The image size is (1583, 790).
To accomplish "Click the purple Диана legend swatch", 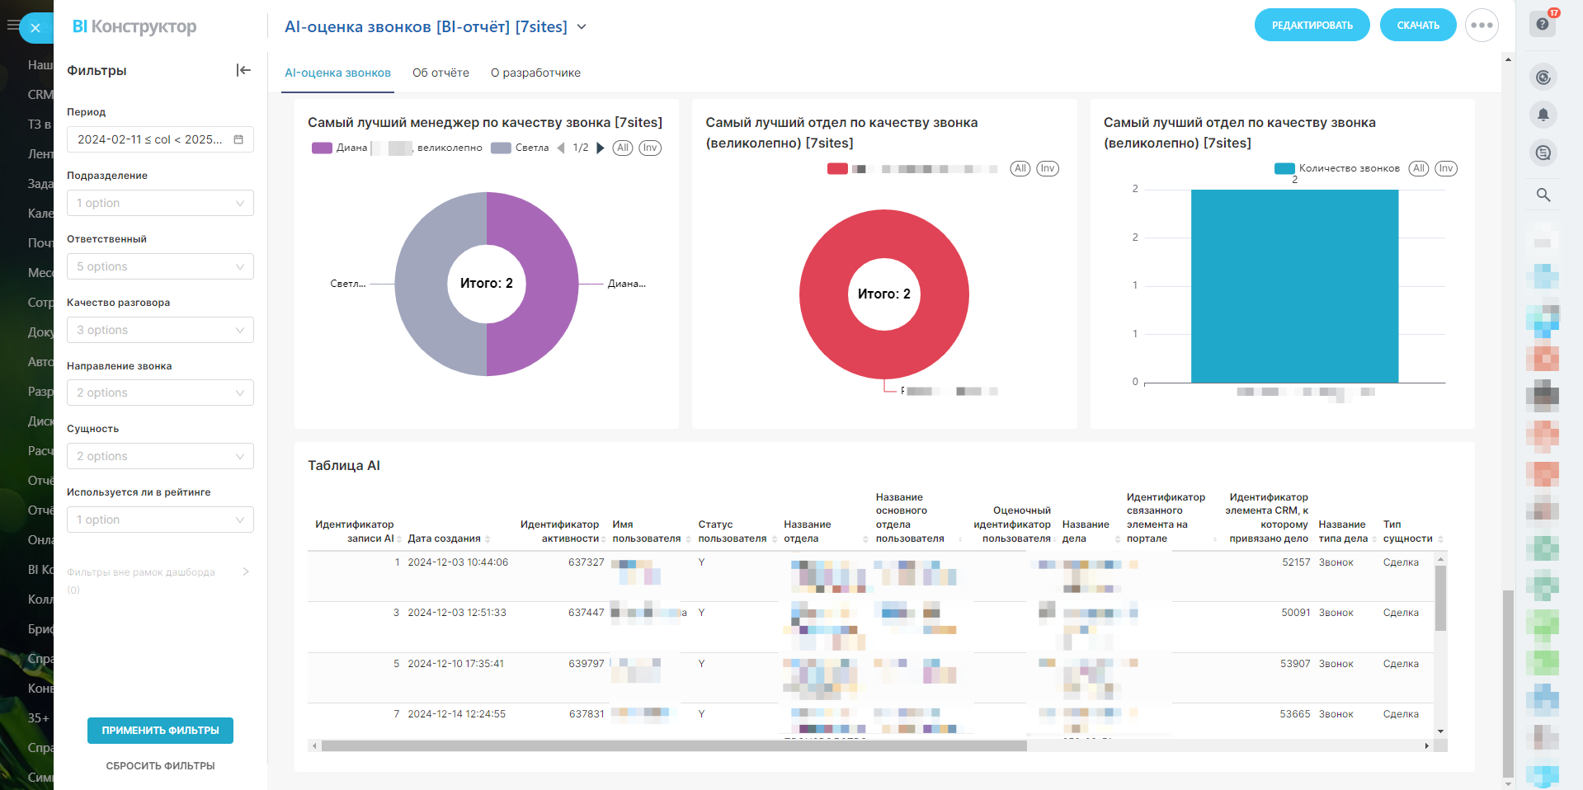I will (322, 148).
